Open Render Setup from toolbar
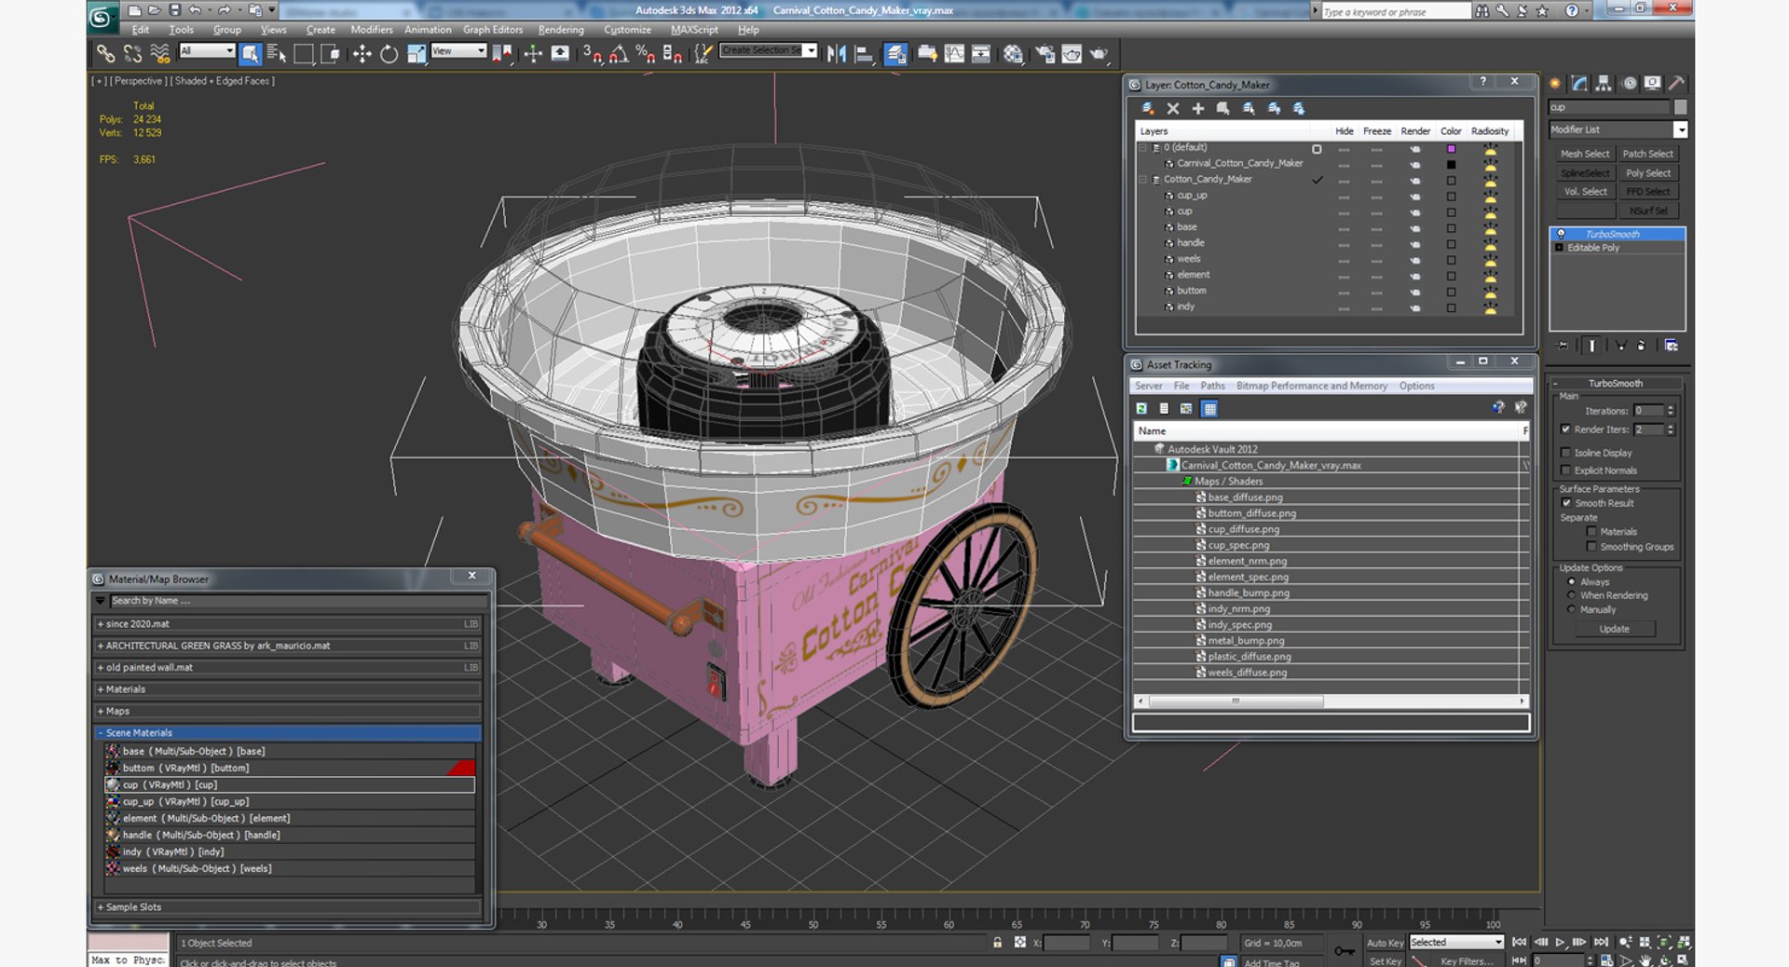The width and height of the screenshot is (1789, 967). tap(1045, 54)
